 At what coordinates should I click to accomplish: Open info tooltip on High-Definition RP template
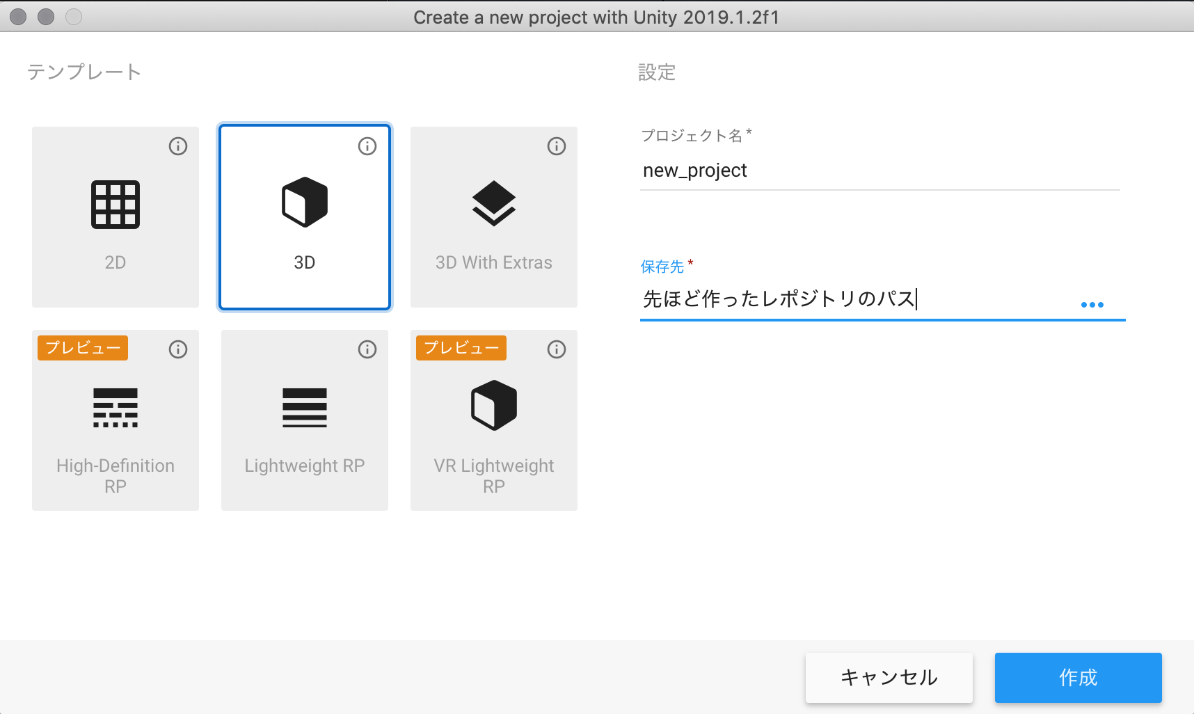pyautogui.click(x=177, y=349)
